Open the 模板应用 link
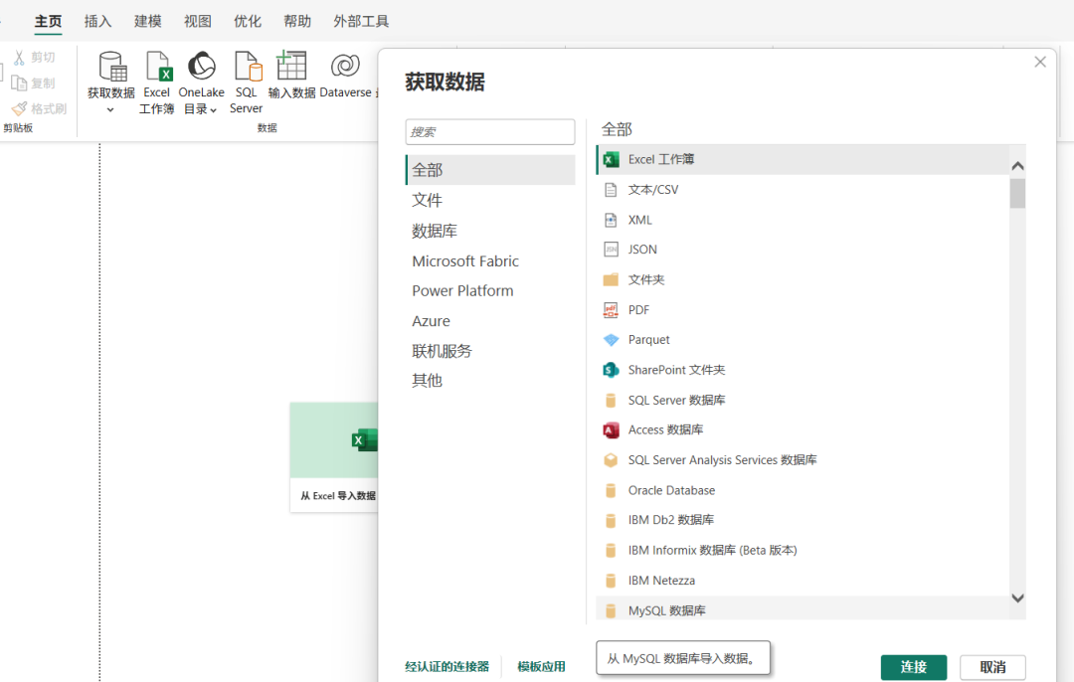Screen dimensions: 1074x682 click(x=541, y=666)
